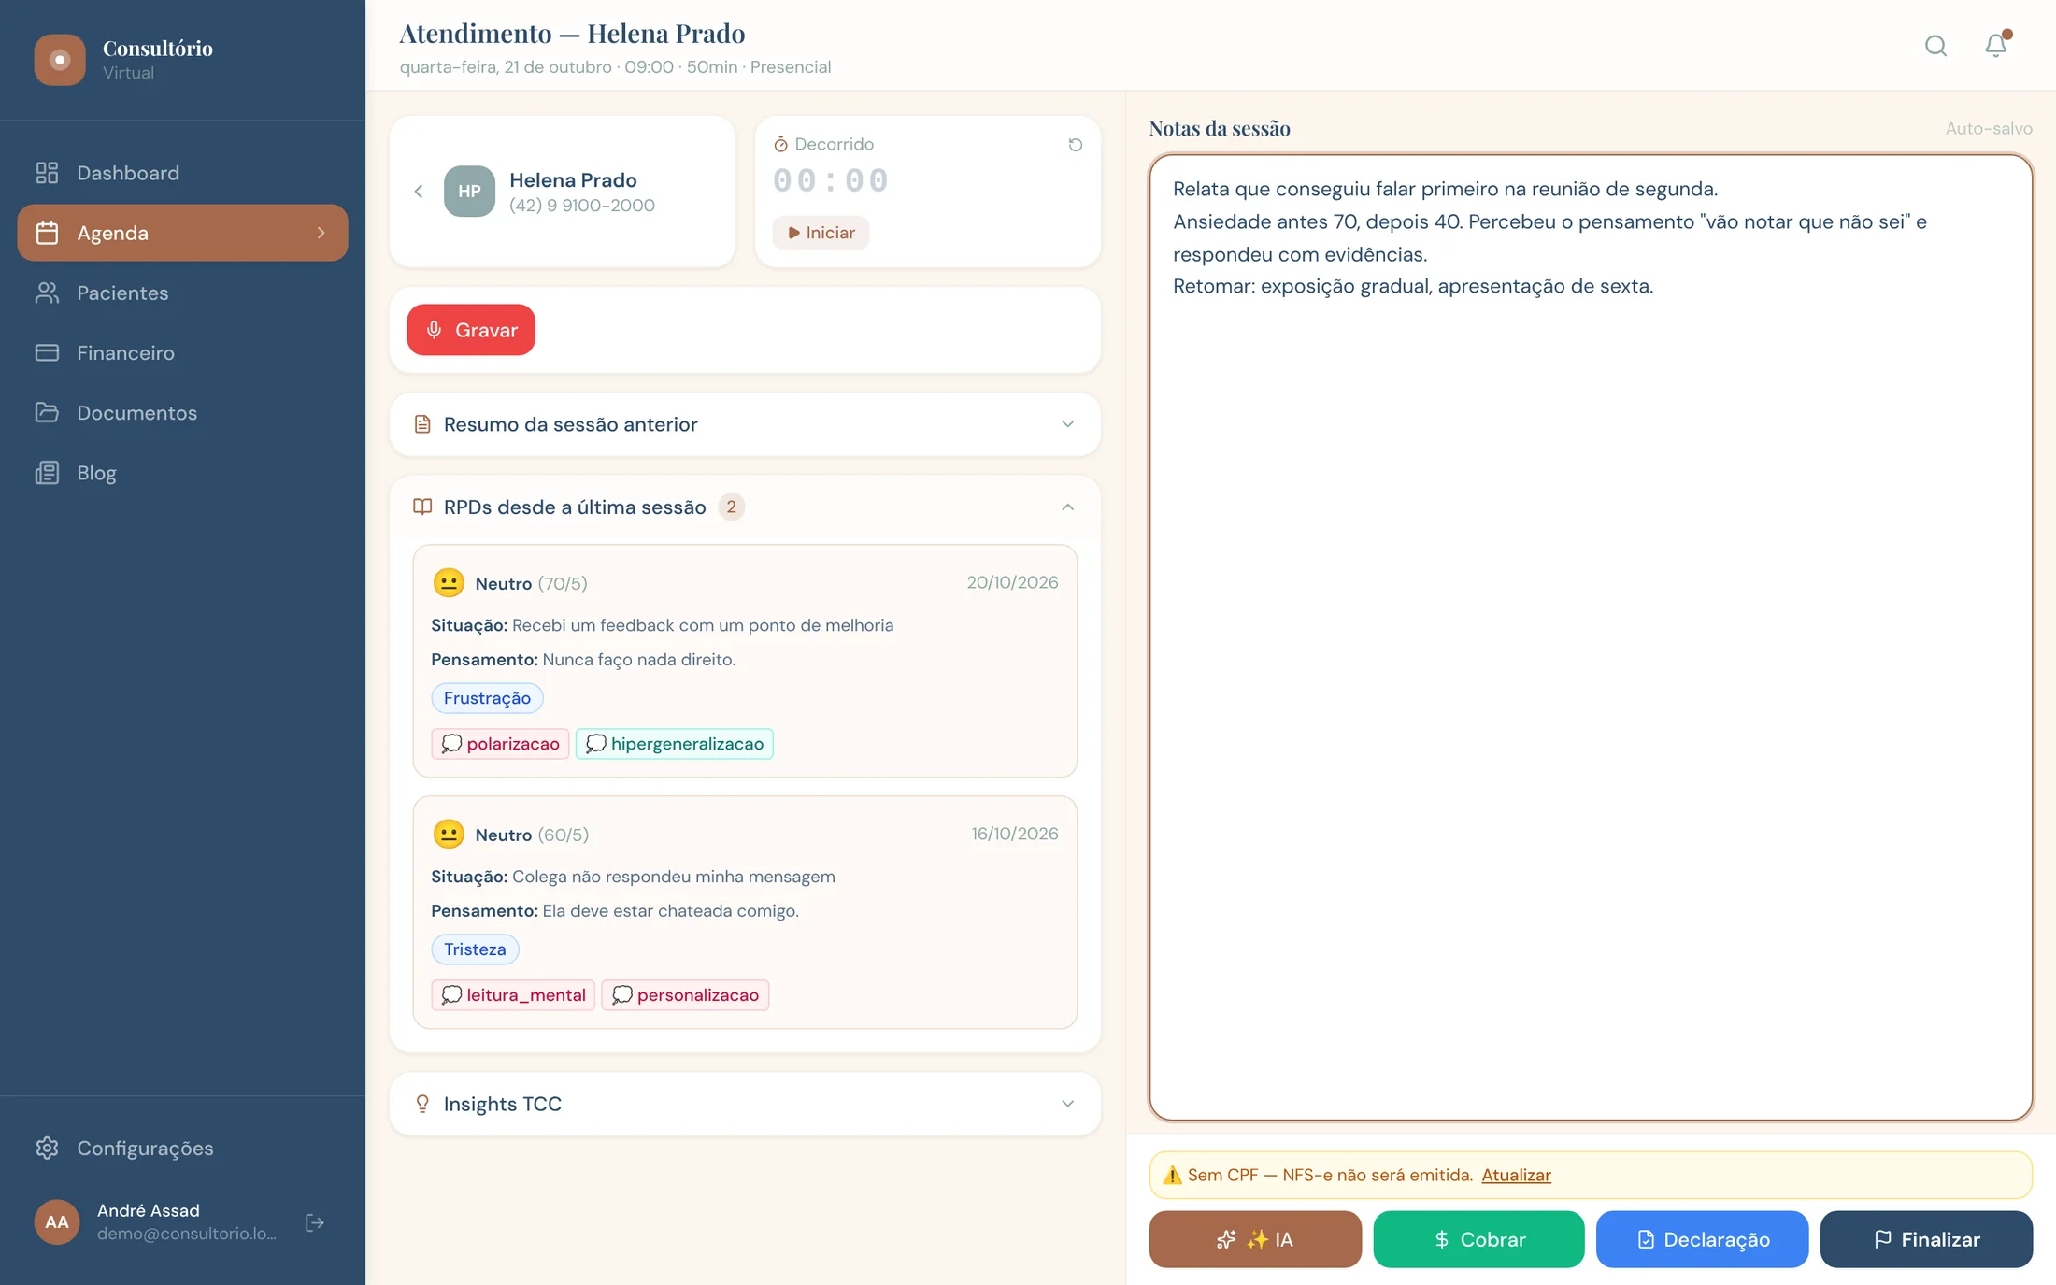Click the green Cobrar button
2056x1285 pixels.
pos(1478,1239)
